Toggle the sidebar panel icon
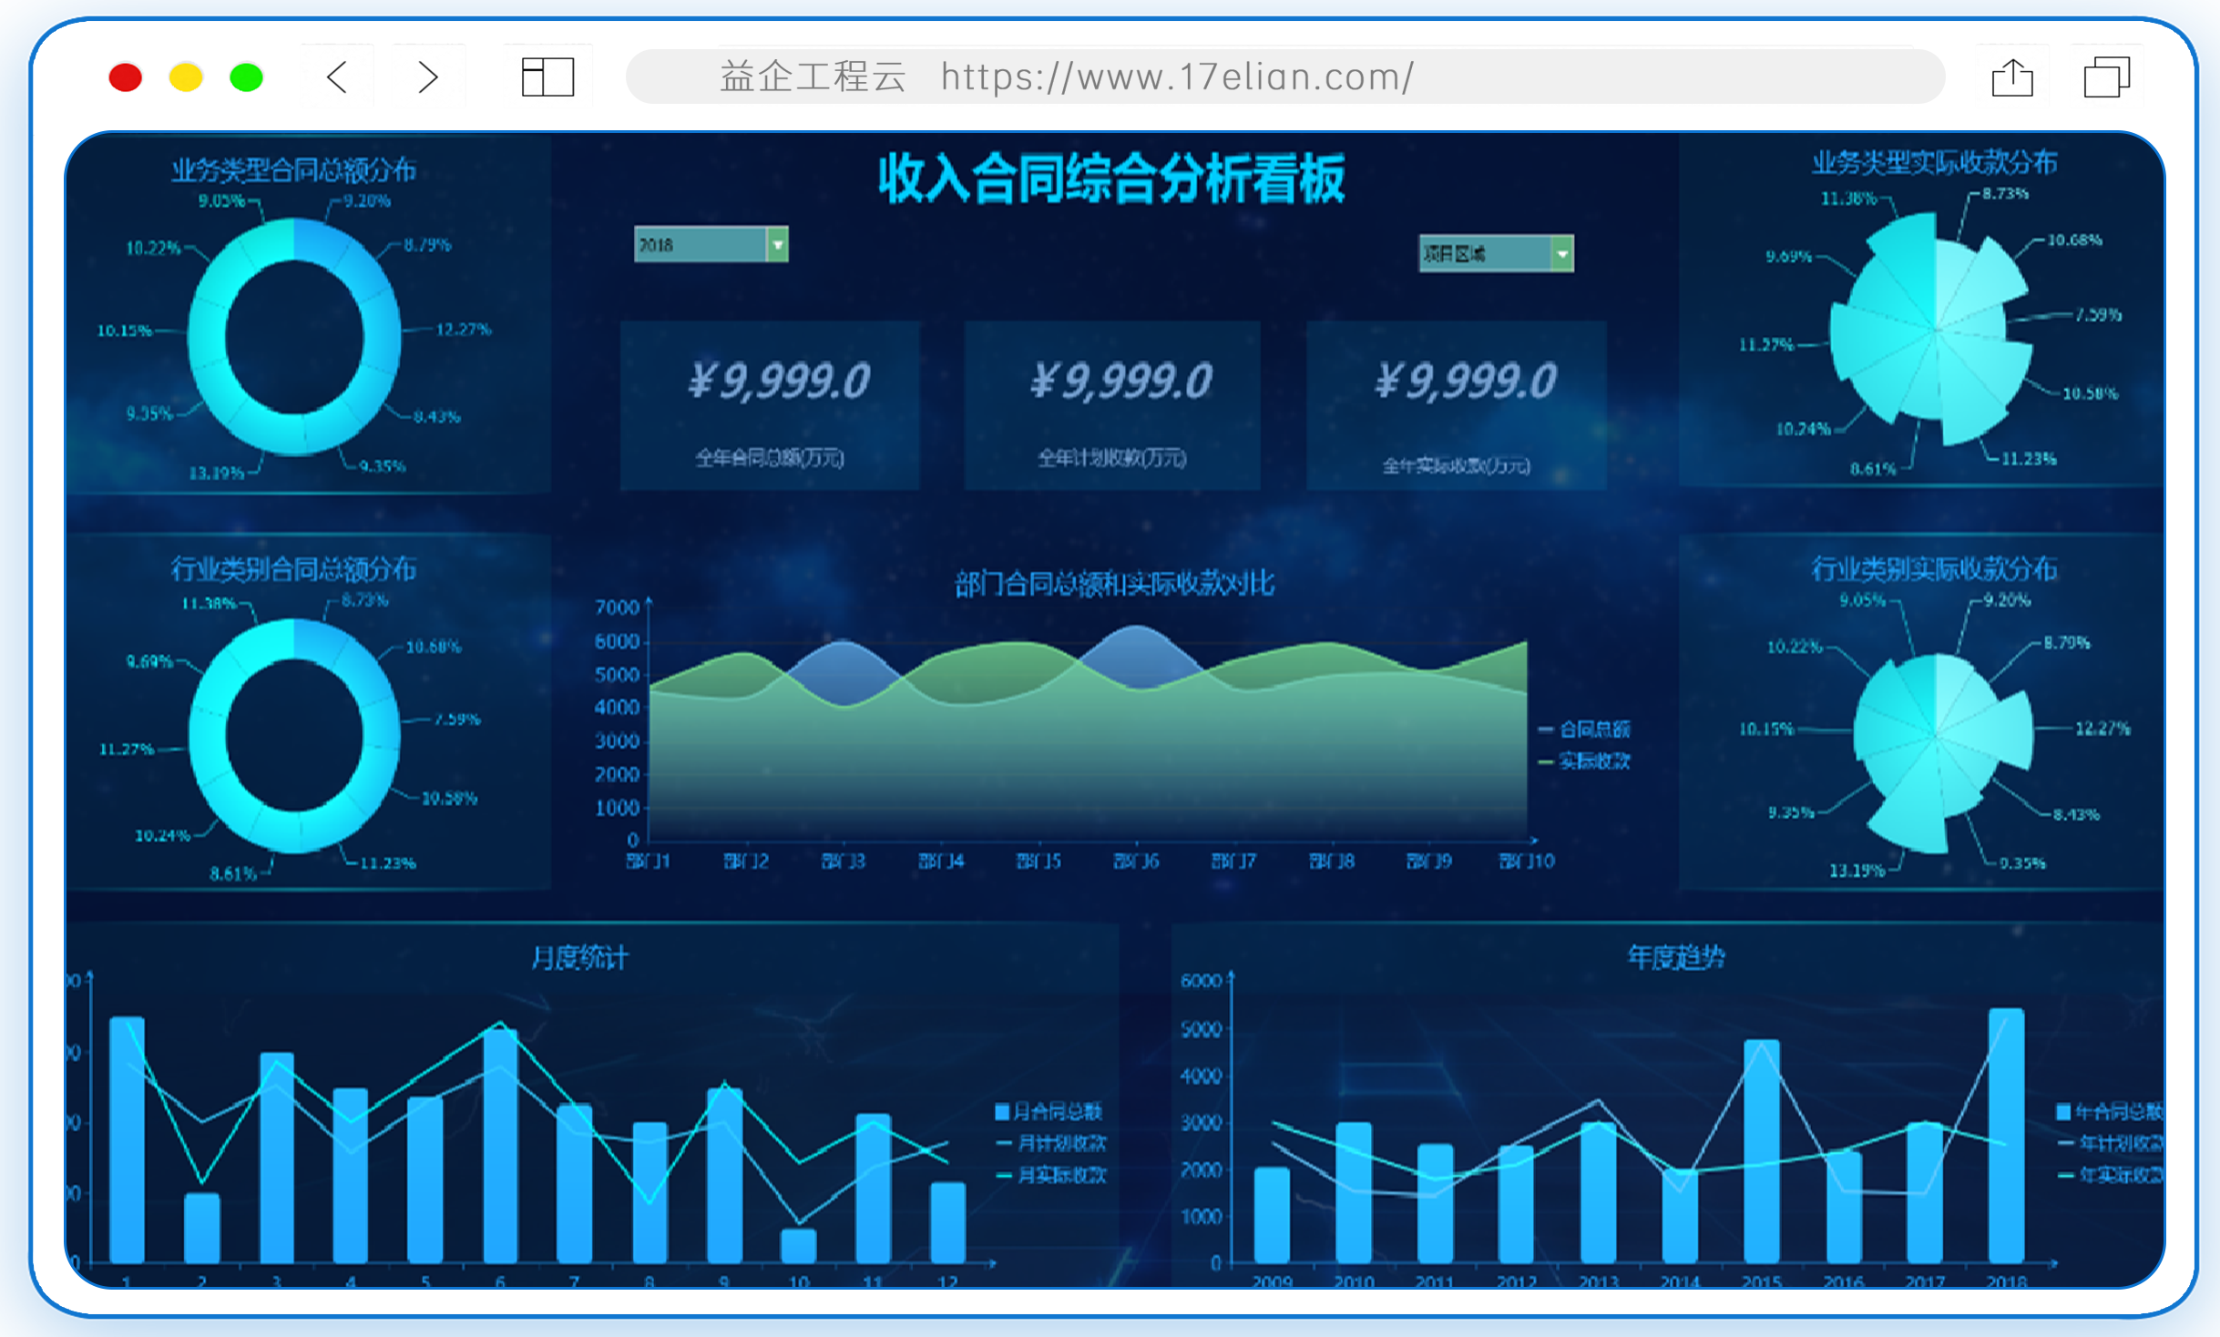2220x1337 pixels. coord(547,77)
